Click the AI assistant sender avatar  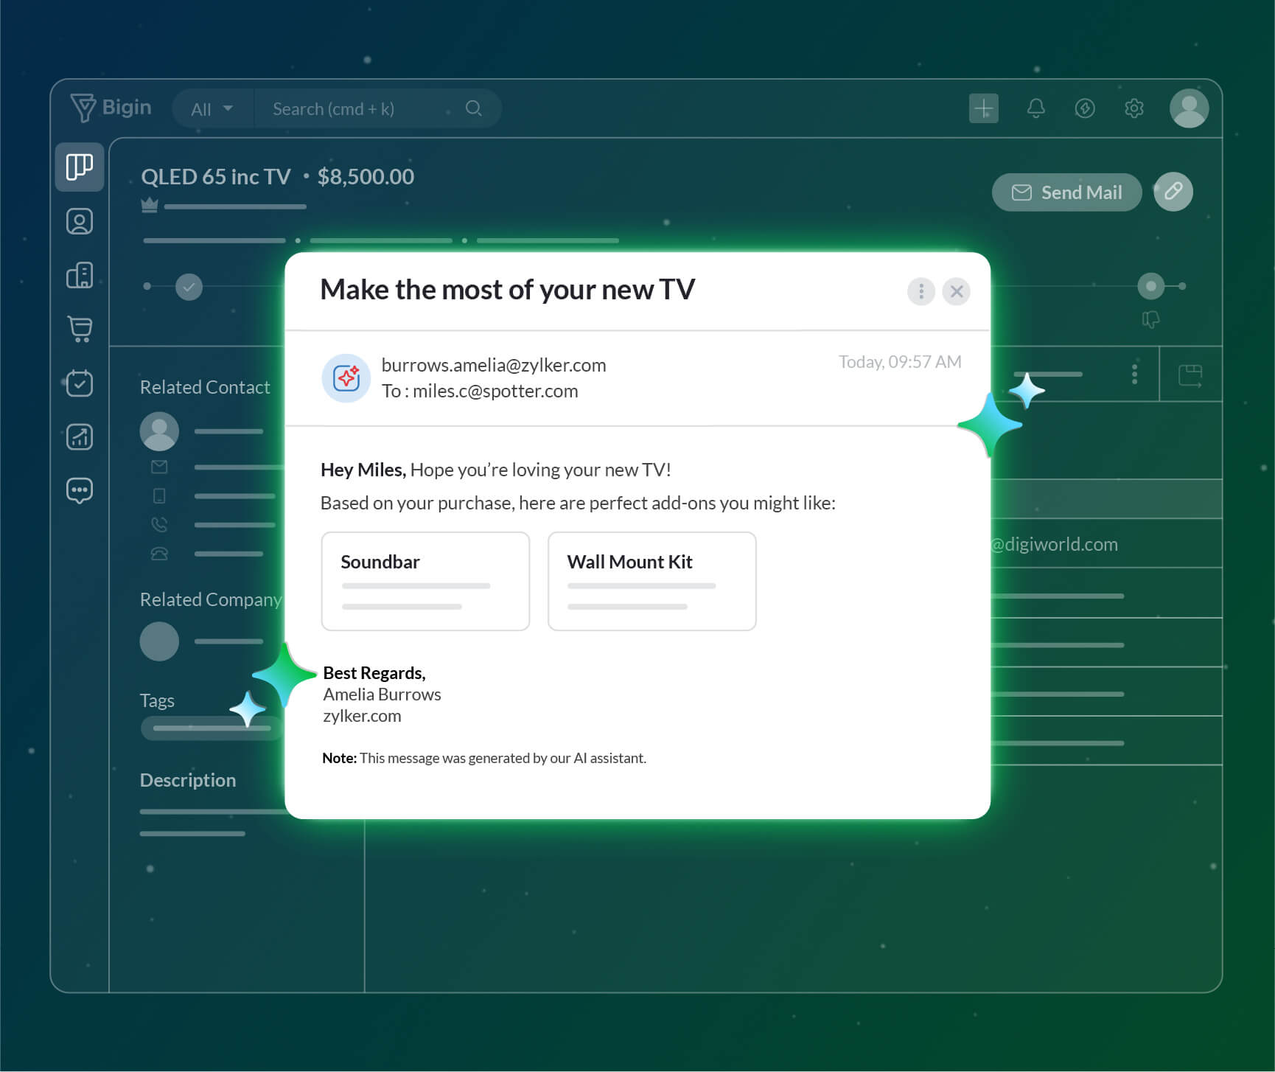pyautogui.click(x=346, y=378)
